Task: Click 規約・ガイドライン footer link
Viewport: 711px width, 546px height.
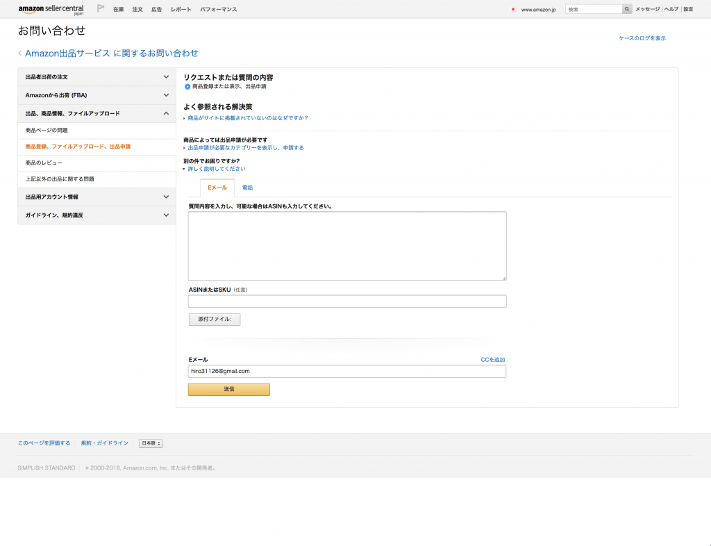Action: (x=105, y=443)
